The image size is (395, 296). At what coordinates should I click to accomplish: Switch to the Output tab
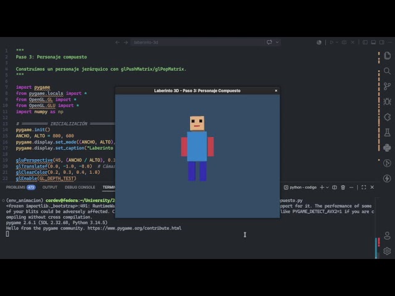(x=50, y=187)
